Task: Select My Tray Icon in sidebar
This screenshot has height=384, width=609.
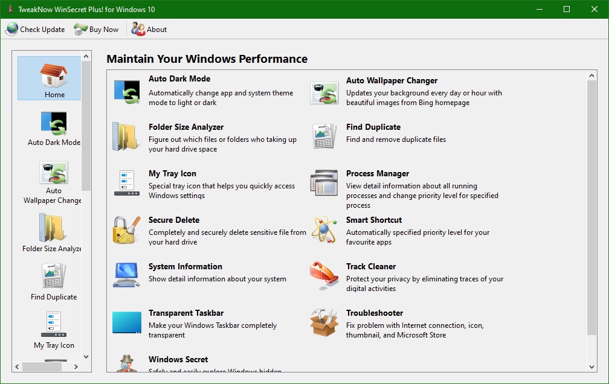Action: click(54, 330)
